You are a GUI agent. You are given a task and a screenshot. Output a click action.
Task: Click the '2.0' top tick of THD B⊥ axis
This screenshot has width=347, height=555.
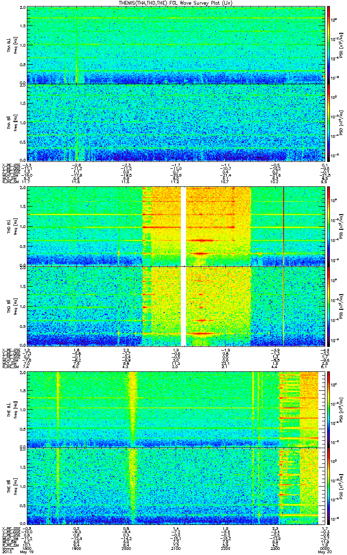tap(23, 189)
